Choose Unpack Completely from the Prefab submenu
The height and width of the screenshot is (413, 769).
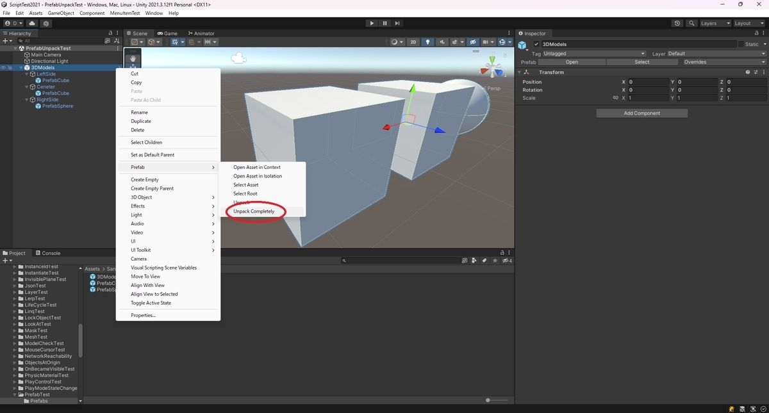[254, 211]
